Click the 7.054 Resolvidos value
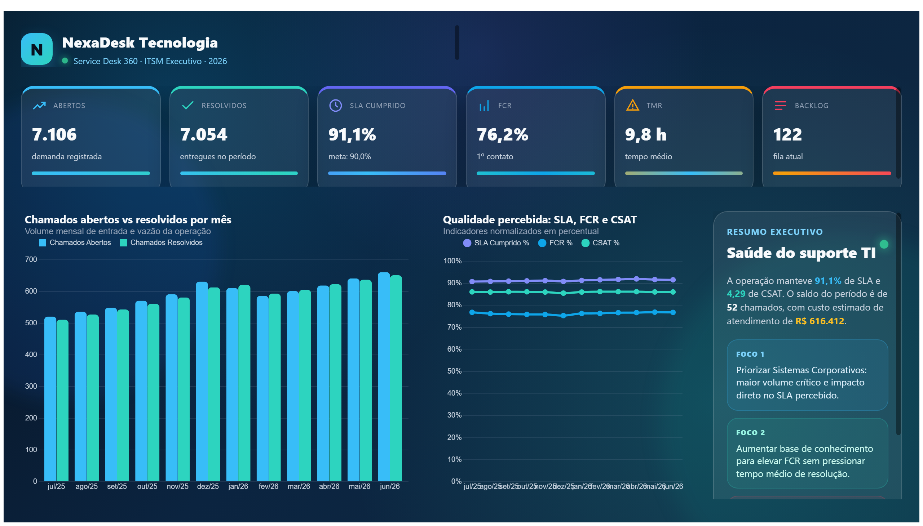923x526 pixels. click(x=204, y=134)
